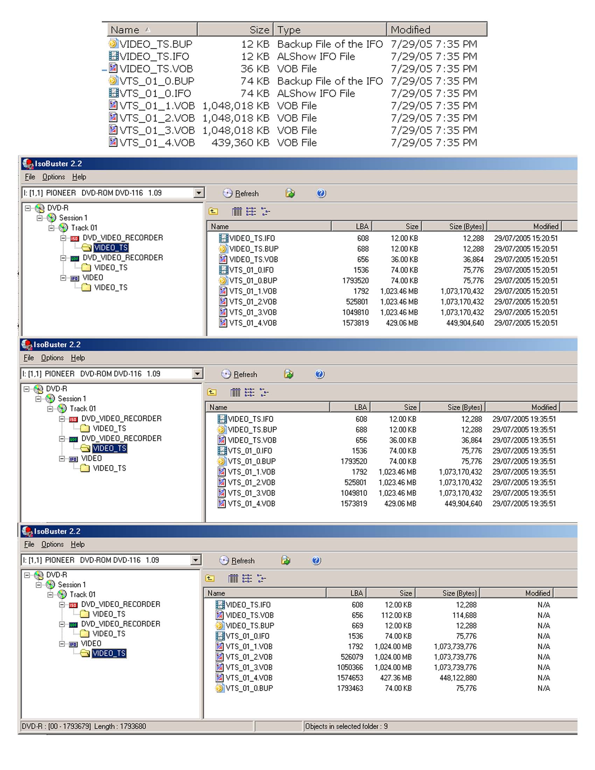Select ISO DVD_VIDEO_RECORDER in top window tree
Viewport: 595px width, 770px height.
point(122,238)
